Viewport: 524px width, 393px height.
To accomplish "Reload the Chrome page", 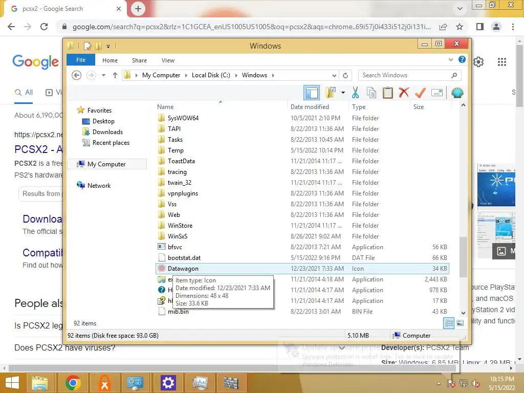I will 44,27.
